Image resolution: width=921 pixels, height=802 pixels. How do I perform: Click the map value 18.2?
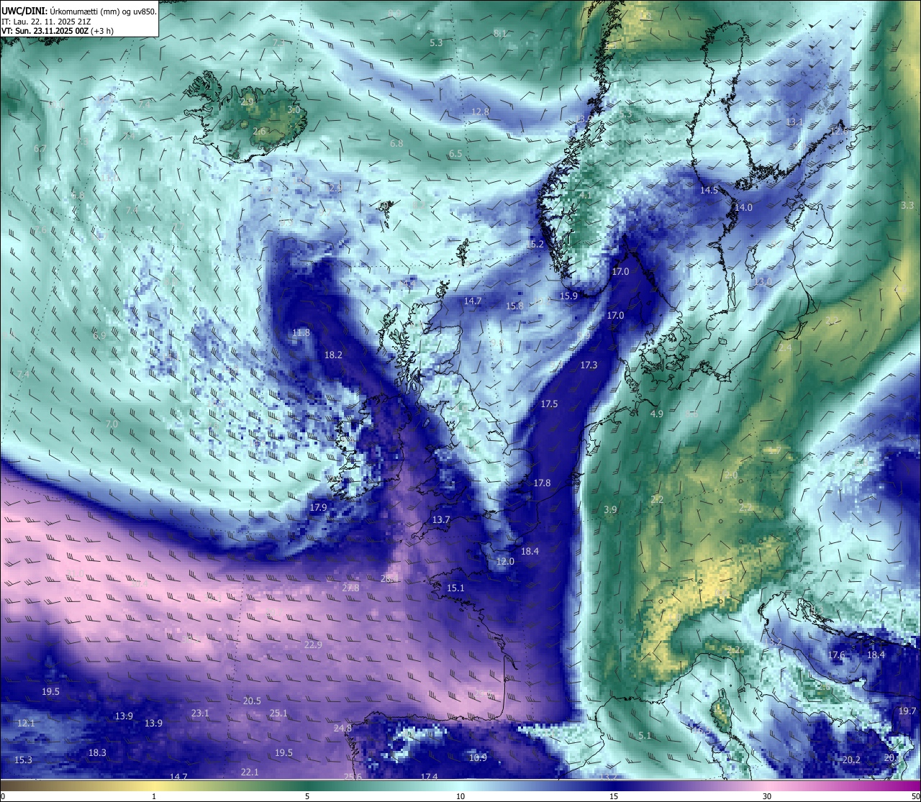coord(333,355)
